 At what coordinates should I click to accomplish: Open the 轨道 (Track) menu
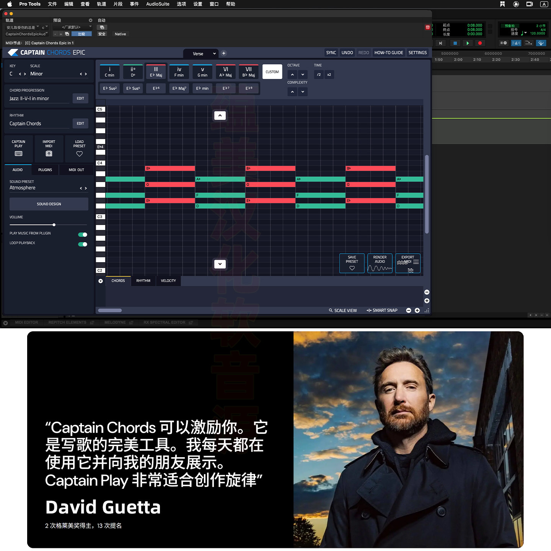click(101, 4)
